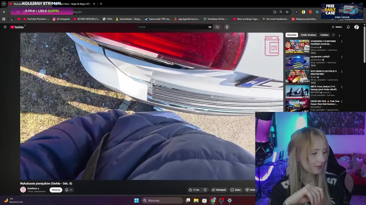The width and height of the screenshot is (366, 205).
Task: Focus the Szukaj search field on YouTube
Action: click(173, 27)
